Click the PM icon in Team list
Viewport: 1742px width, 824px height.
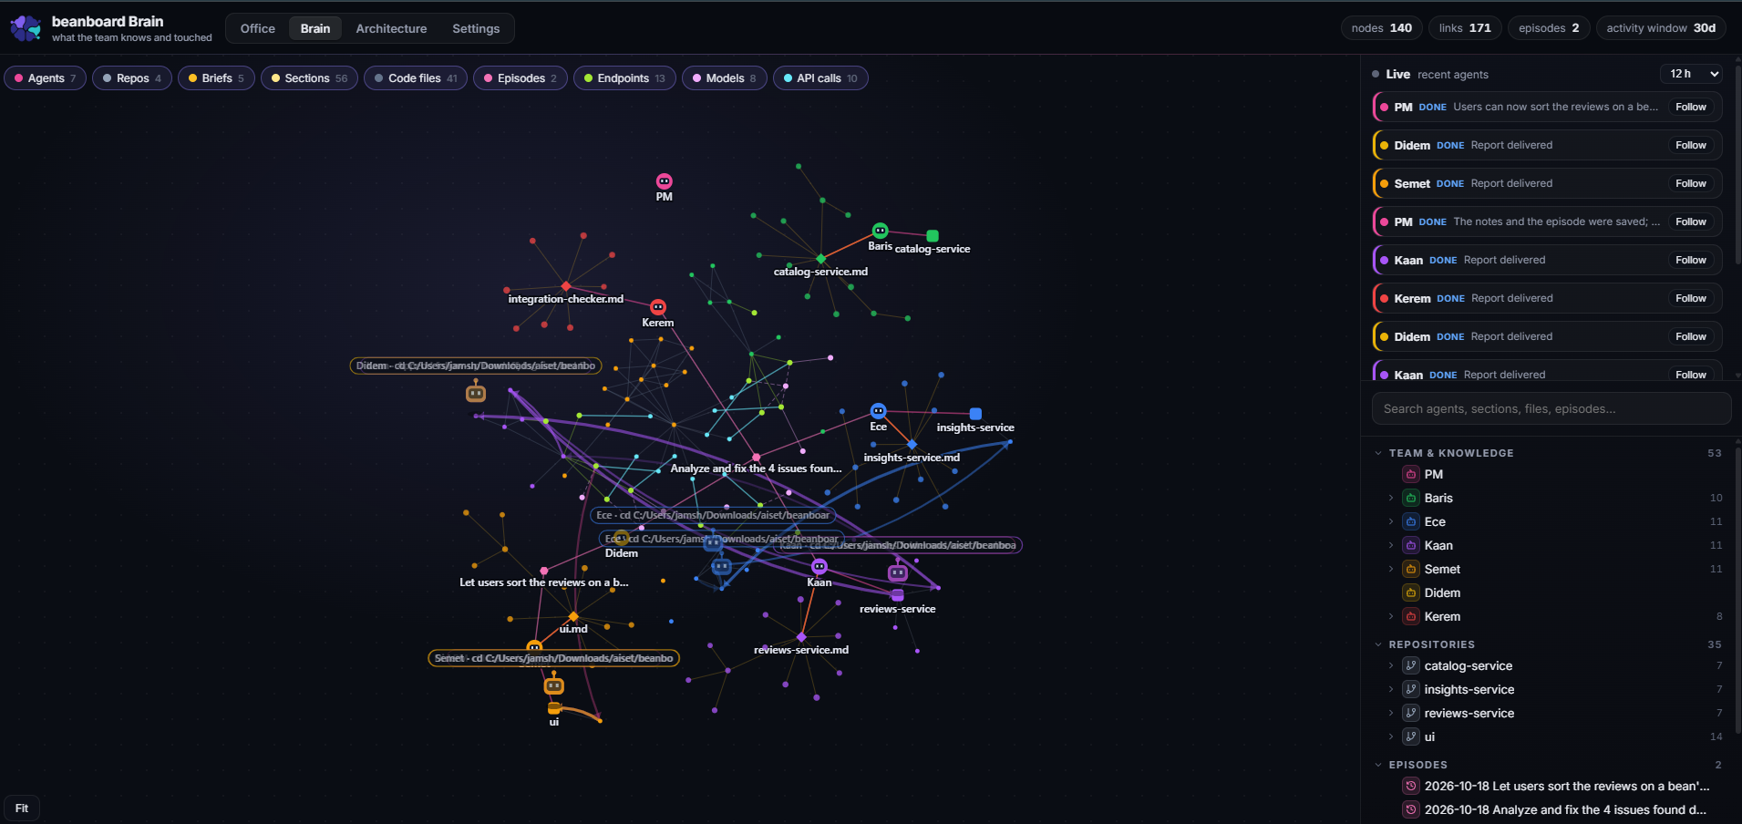pyautogui.click(x=1411, y=474)
